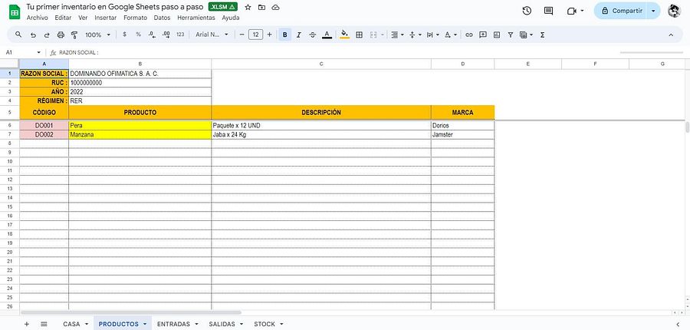Screen dimensions: 690x330
Task: Open version history clock icon
Action: pos(527,11)
